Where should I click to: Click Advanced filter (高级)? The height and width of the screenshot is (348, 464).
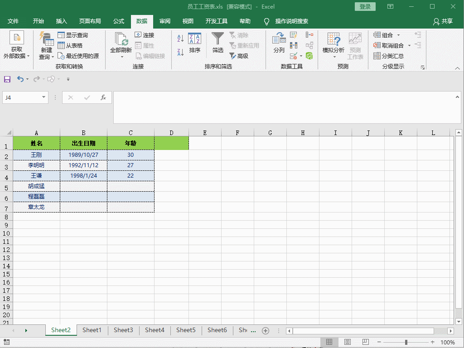[239, 56]
